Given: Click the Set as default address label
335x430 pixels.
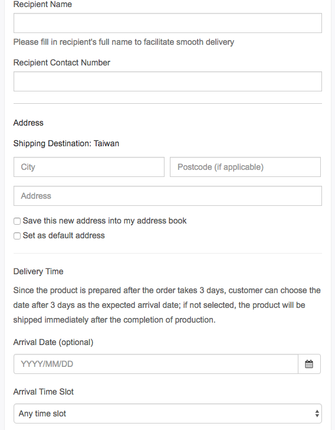Looking at the screenshot, I should click(64, 235).
